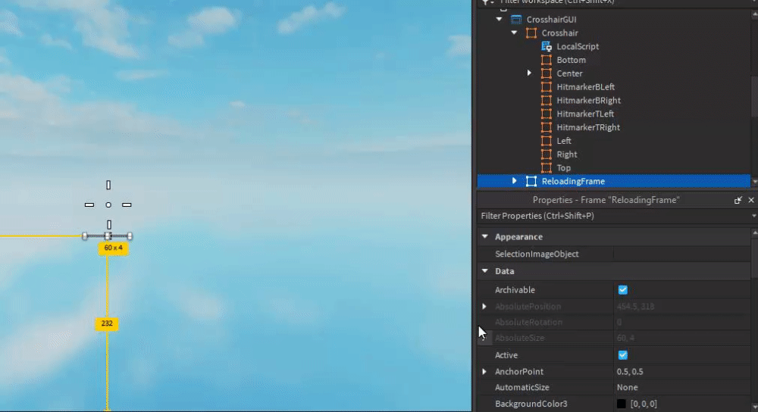Select HitmarkerBRight in the Explorer
758x412 pixels.
coord(588,101)
